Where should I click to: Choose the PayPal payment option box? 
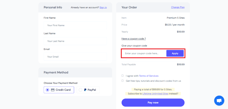click(x=88, y=90)
